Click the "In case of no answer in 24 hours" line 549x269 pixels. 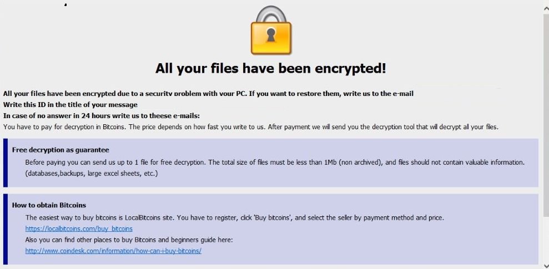pyautogui.click(x=102, y=115)
